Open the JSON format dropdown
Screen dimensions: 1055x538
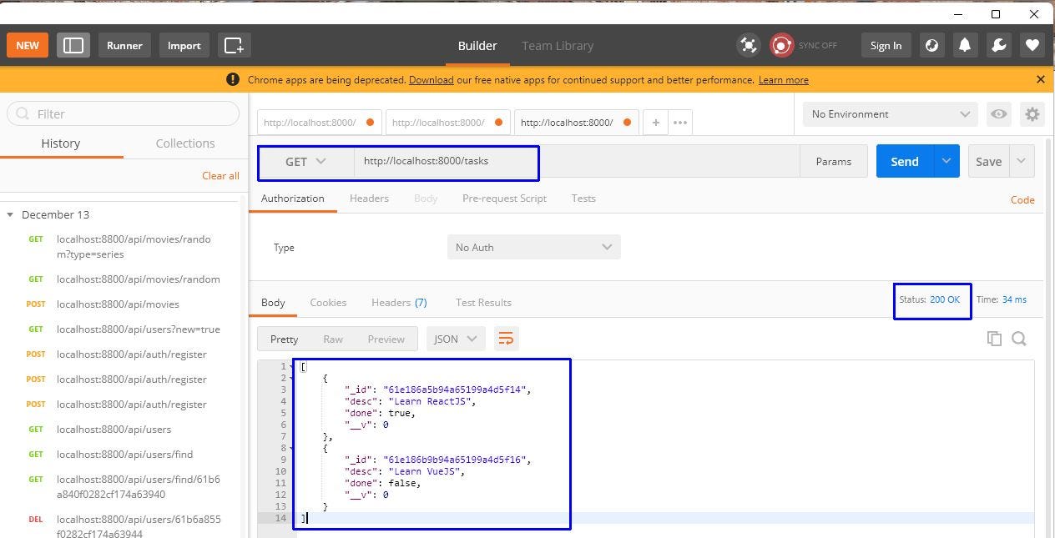456,339
